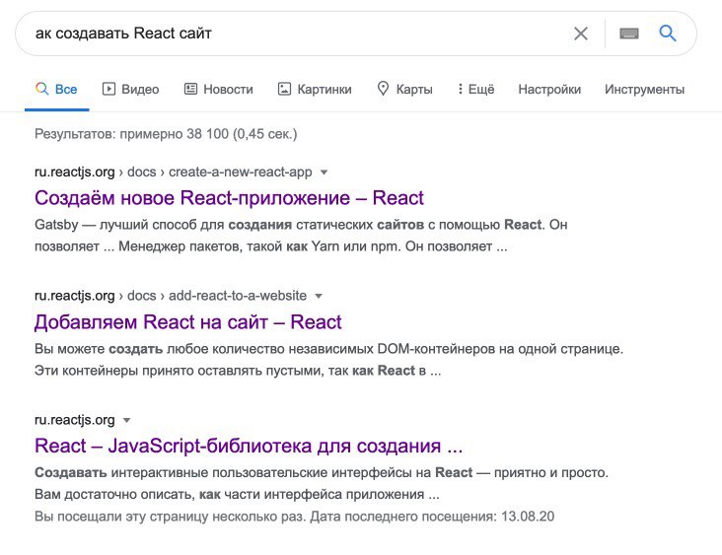
Task: Go to the Карты tab
Action: (x=404, y=90)
